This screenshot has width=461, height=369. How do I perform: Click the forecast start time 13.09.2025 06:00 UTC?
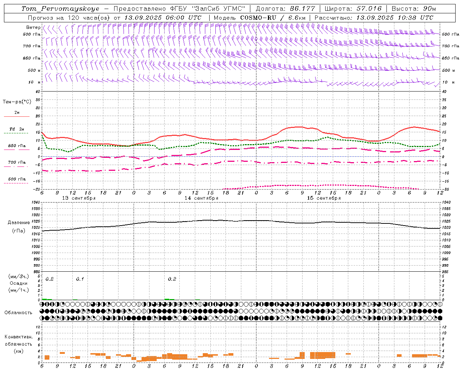(x=163, y=18)
